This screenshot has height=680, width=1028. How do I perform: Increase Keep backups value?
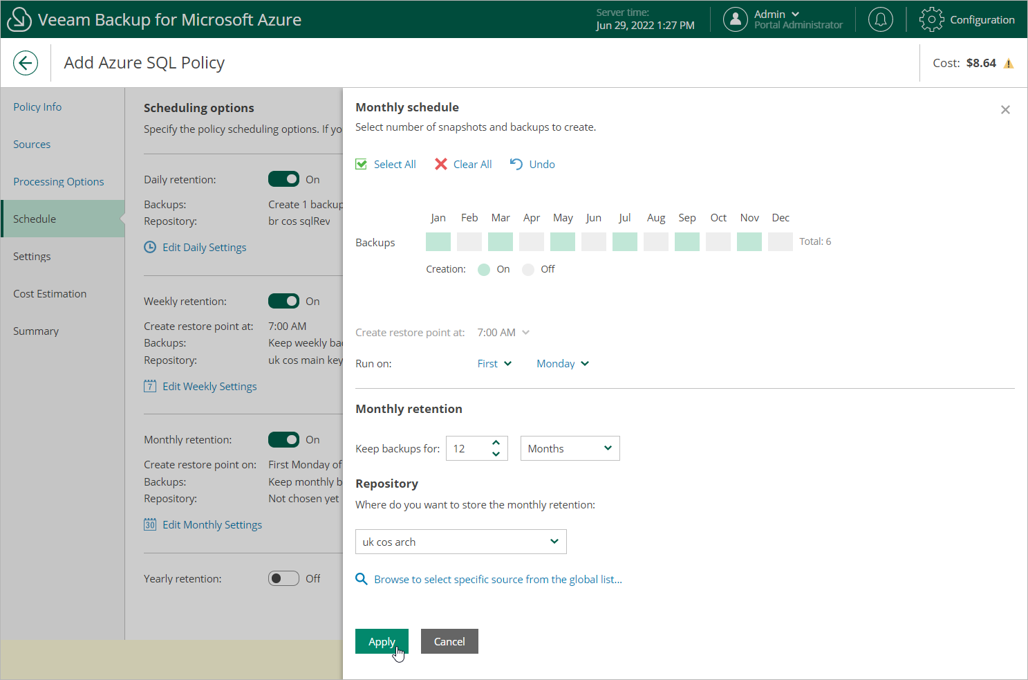(496, 443)
